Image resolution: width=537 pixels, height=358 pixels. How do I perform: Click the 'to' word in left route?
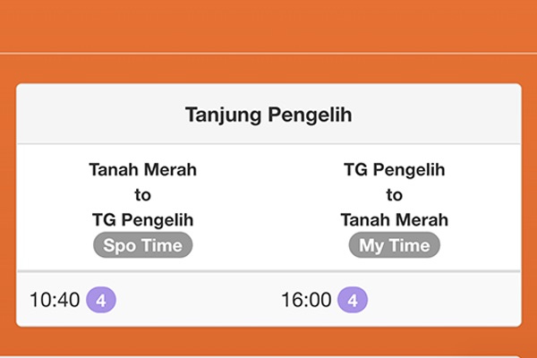143,194
